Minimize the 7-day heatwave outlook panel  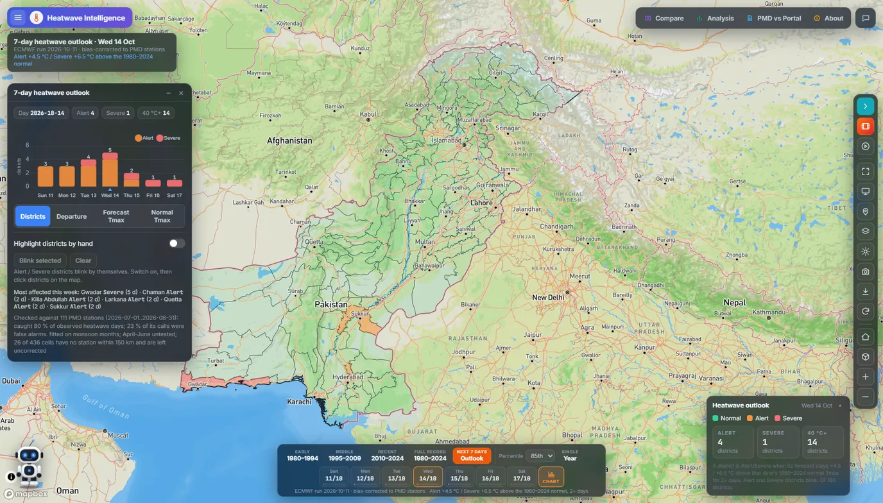tap(169, 93)
